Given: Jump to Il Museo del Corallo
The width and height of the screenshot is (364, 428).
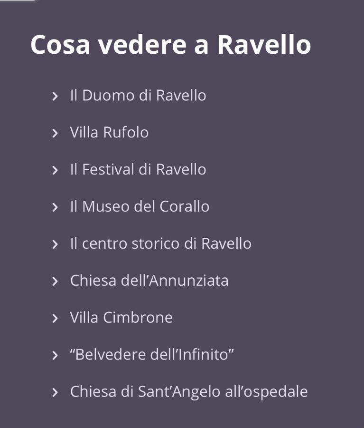Looking at the screenshot, I should [140, 206].
